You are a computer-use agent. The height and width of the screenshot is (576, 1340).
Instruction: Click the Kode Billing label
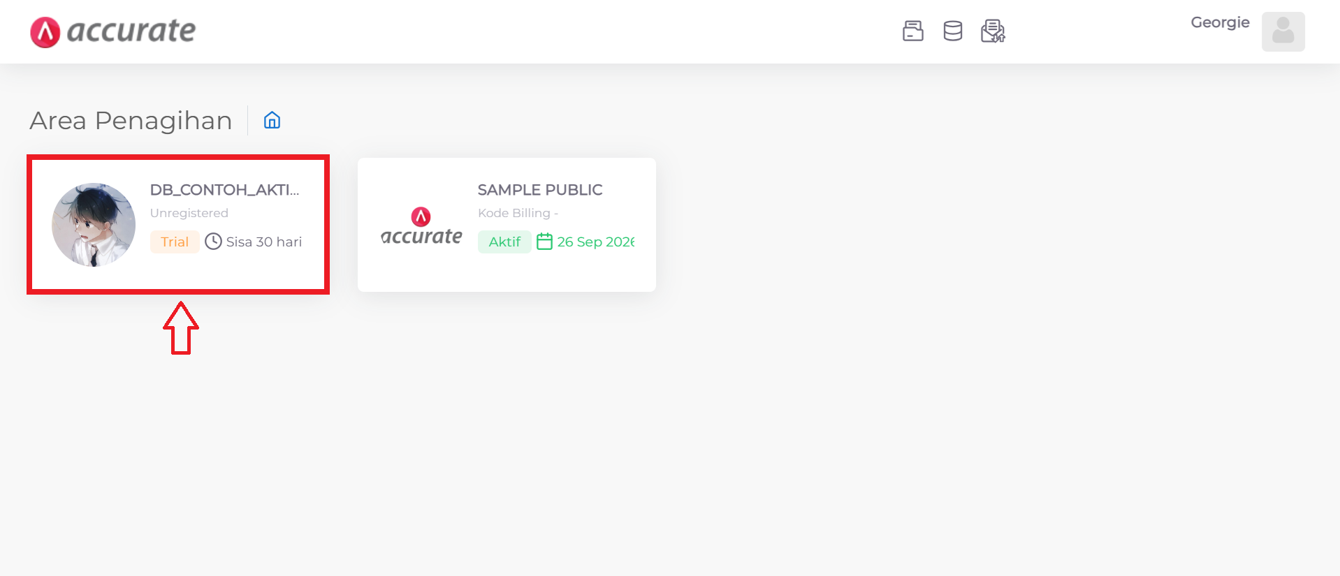coord(514,213)
